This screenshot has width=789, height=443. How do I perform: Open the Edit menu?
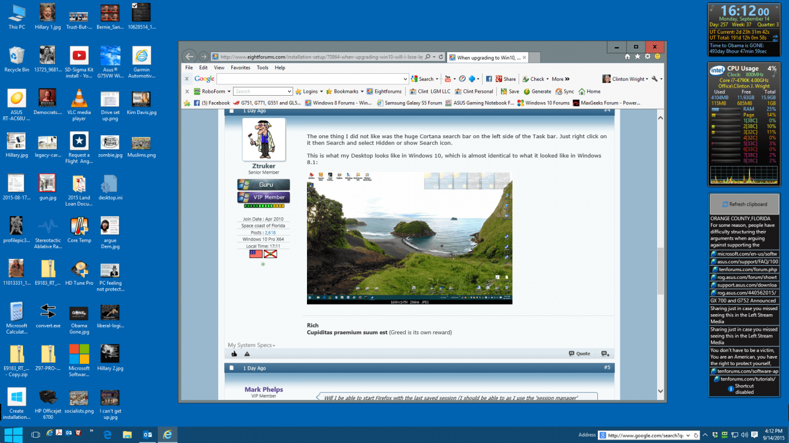pyautogui.click(x=203, y=68)
